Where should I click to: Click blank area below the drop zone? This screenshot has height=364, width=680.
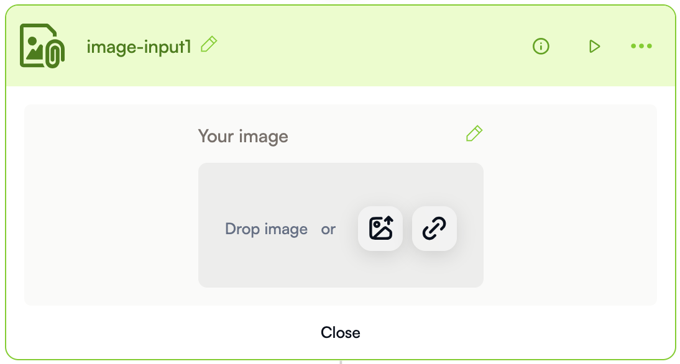[x=341, y=296]
